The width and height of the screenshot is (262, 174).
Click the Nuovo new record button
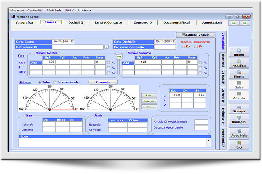(x=239, y=53)
